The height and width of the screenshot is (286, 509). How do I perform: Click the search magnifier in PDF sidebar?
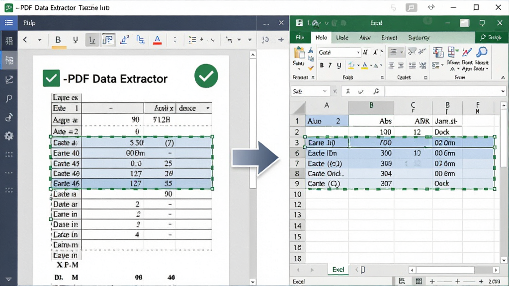point(9,98)
